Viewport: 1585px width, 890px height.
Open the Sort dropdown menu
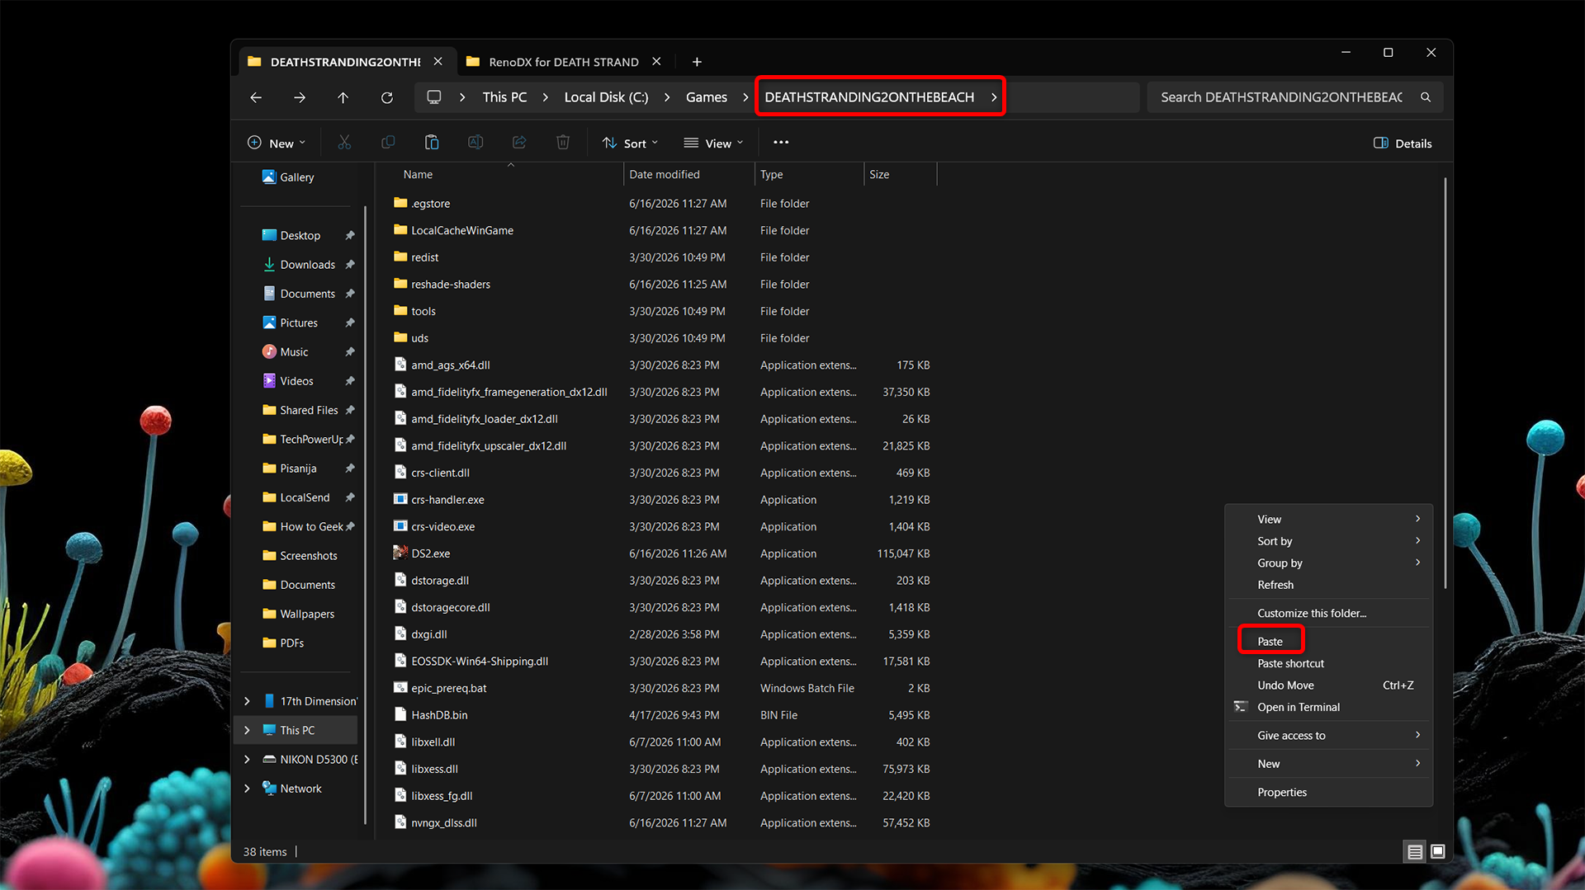click(x=631, y=143)
